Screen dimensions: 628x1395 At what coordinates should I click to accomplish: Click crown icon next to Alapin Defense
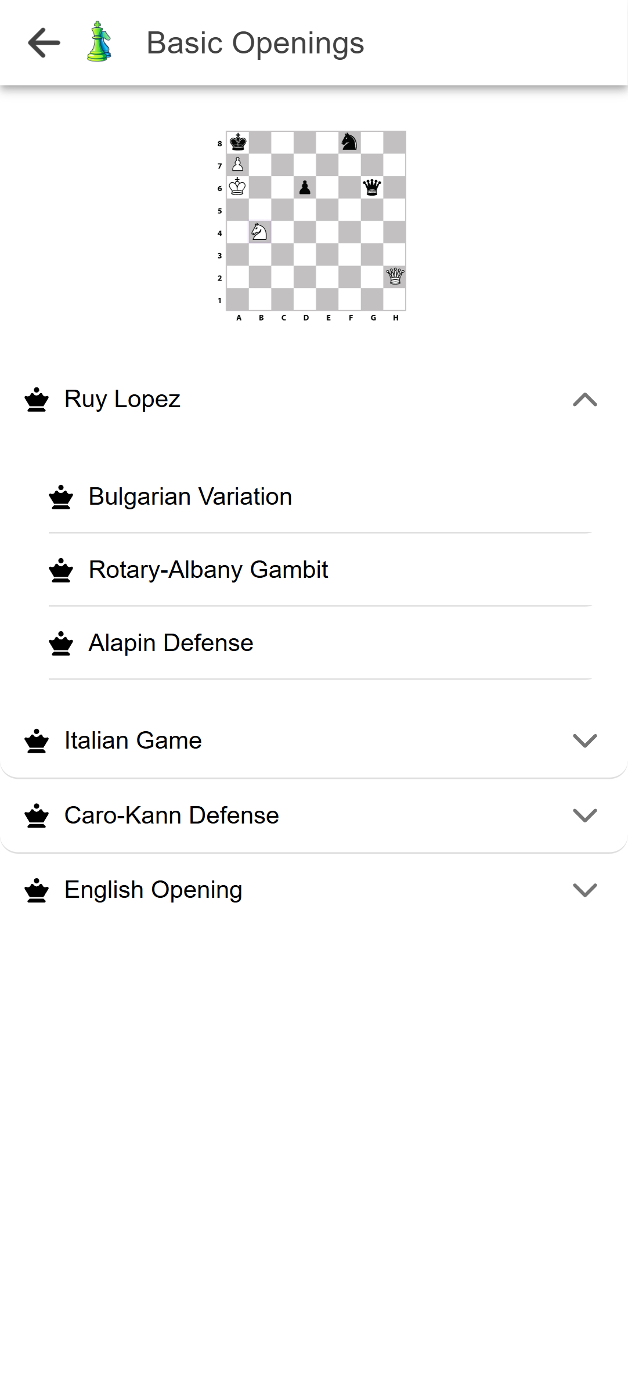click(x=61, y=643)
